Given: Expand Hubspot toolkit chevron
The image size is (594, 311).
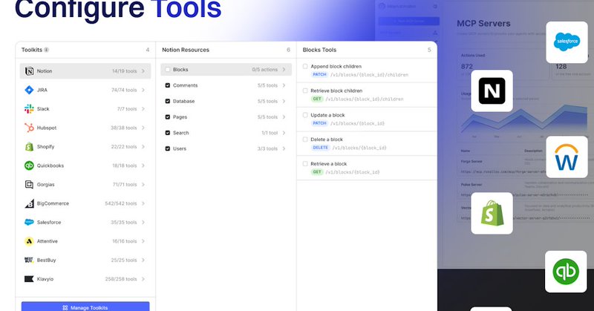Looking at the screenshot, I should pos(143,128).
